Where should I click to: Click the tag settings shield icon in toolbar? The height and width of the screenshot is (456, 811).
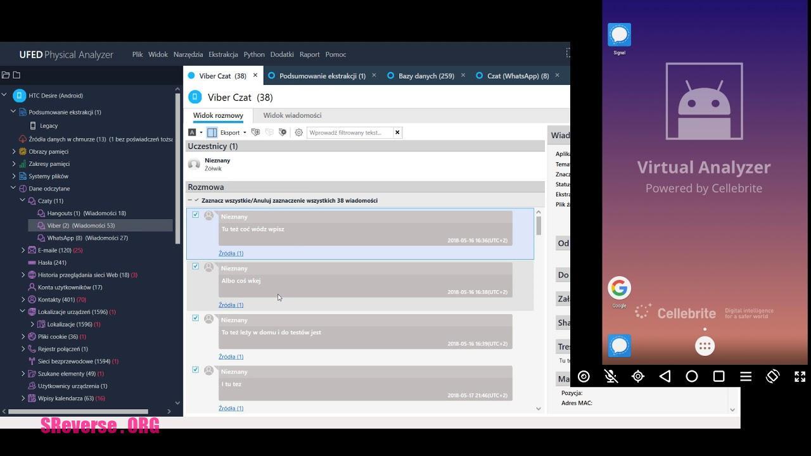(283, 132)
